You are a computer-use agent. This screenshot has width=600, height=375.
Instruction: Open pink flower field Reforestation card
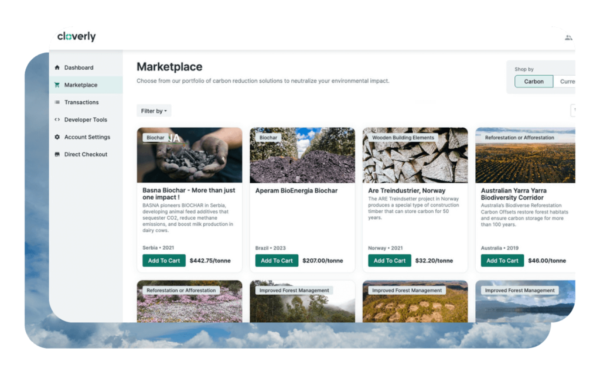[189, 302]
